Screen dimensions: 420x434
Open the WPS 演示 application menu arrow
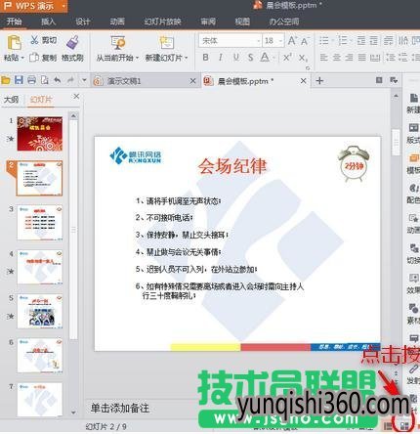click(x=63, y=6)
